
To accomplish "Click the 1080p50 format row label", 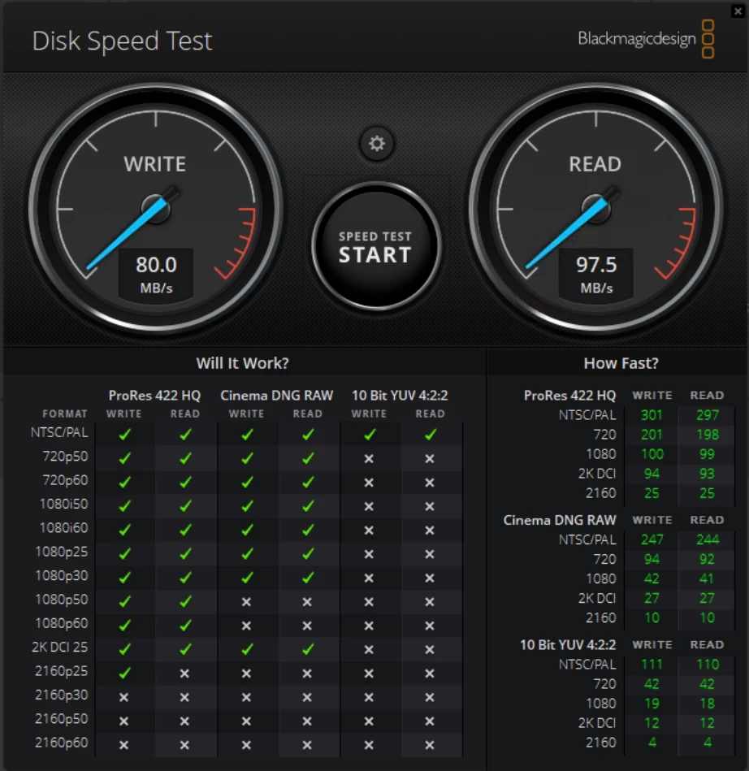I will pos(62,600).
